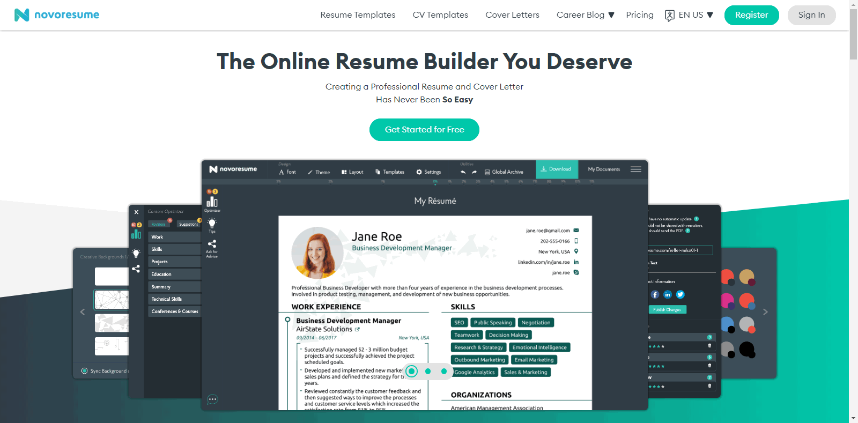Open Resume Templates in the top navigation
Viewport: 858px width, 423px height.
pos(358,15)
